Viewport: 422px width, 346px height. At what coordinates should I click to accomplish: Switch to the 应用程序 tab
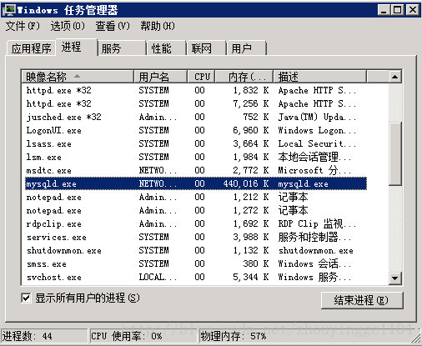click(x=31, y=48)
